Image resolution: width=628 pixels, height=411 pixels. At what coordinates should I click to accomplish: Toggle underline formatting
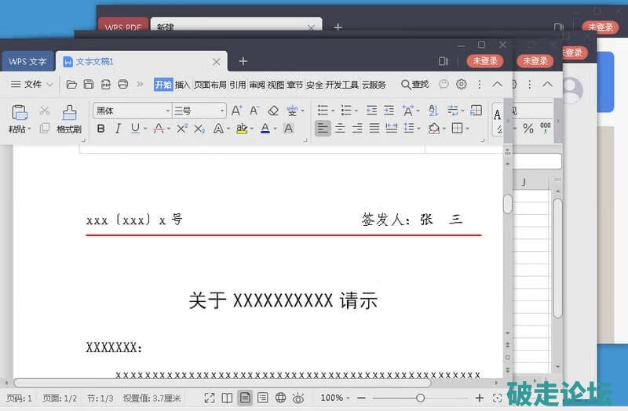click(x=135, y=129)
